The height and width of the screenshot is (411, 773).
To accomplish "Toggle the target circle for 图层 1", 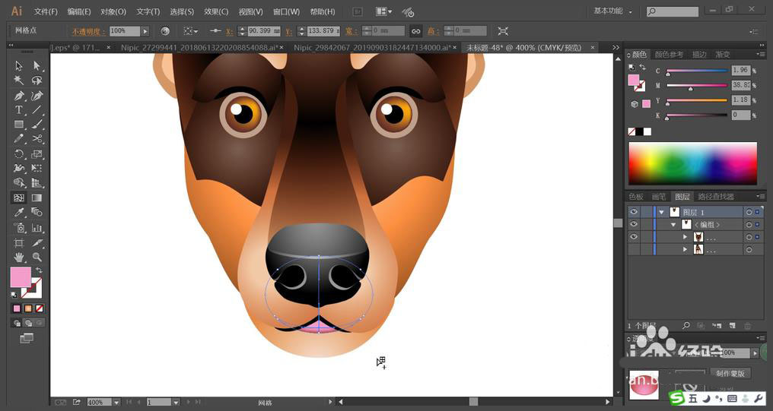I will click(749, 212).
